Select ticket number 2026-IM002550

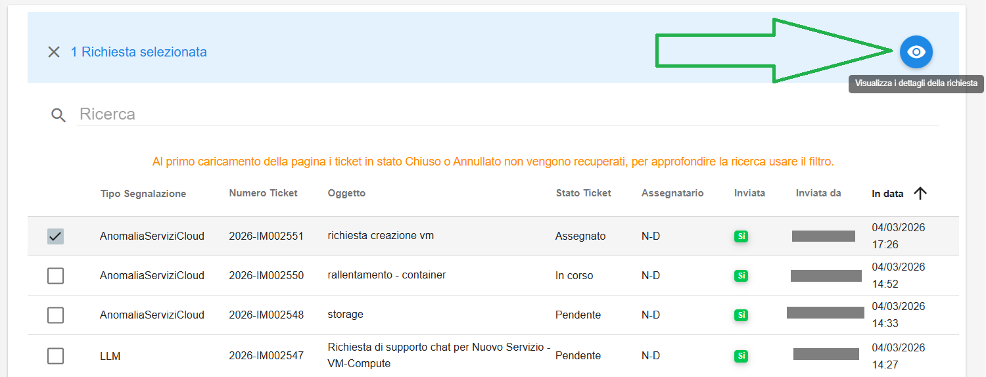click(x=266, y=275)
